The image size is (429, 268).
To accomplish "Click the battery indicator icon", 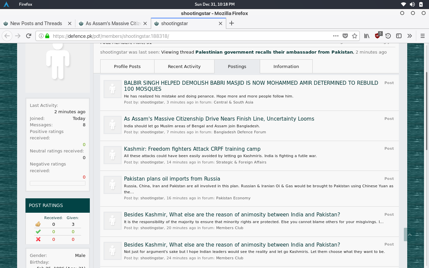I will click(421, 4).
